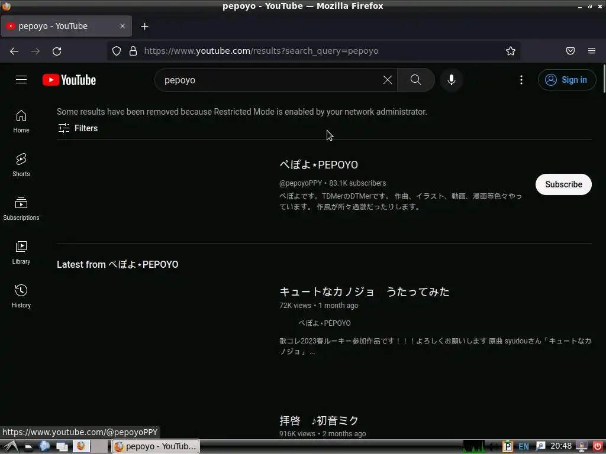Subscribe to the ぺぽよ⋆PEPOYO channel
The image size is (606, 454).
tap(563, 184)
